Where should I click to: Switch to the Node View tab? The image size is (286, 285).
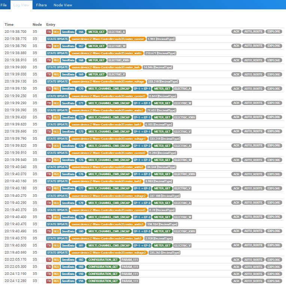(63, 5)
